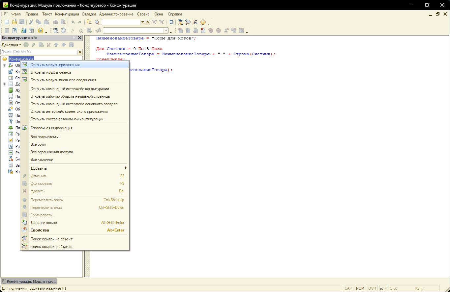Click the Find in files folder-search icon
450x292 pixels.
pos(89,22)
